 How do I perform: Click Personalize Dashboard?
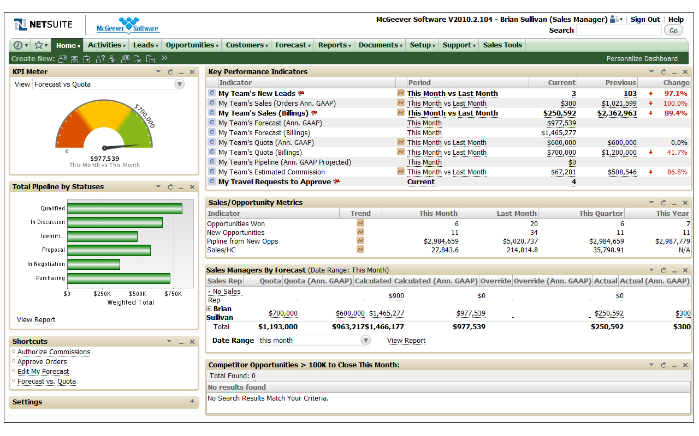642,58
